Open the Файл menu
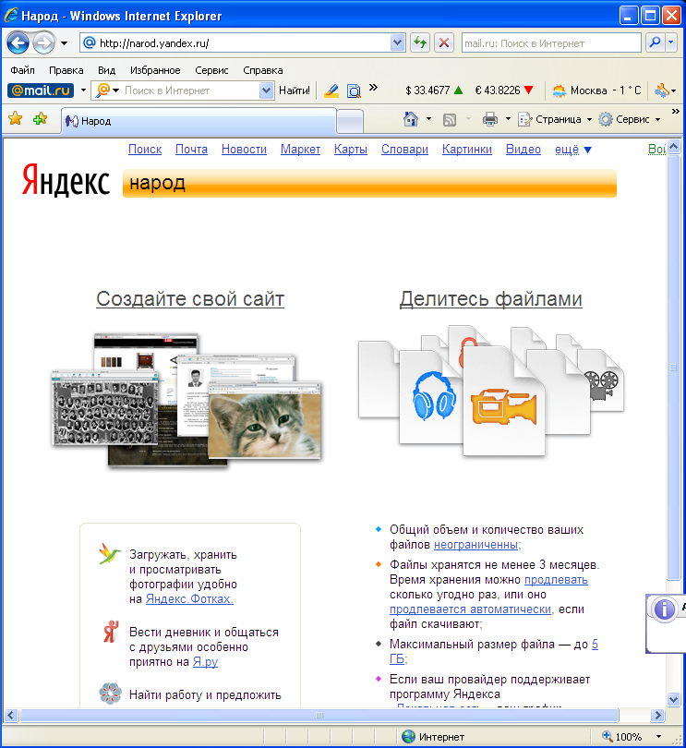The height and width of the screenshot is (748, 686). pos(22,70)
